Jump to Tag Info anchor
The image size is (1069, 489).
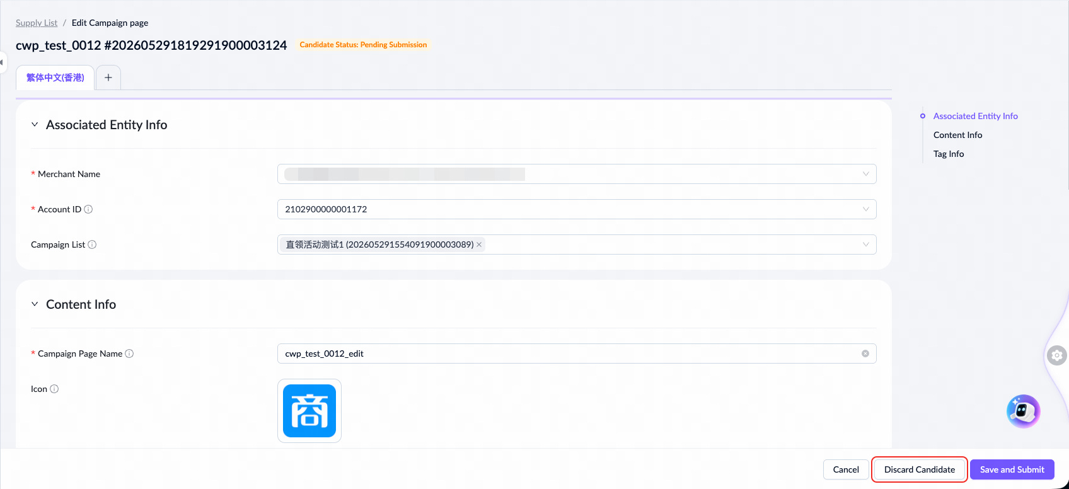[949, 154]
